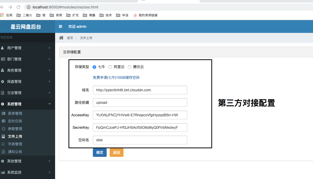Click the browser back arrow
This screenshot has height=179, width=313.
(2, 7)
